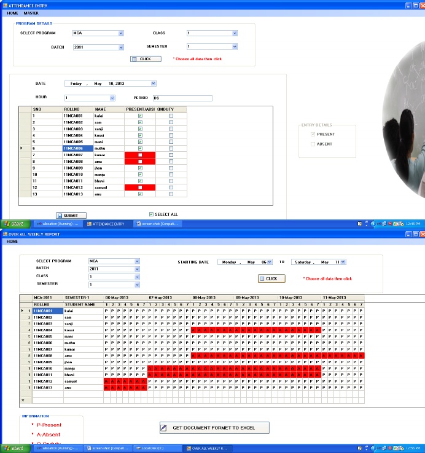Click the SUBMIT button
The width and height of the screenshot is (425, 453).
71,216
